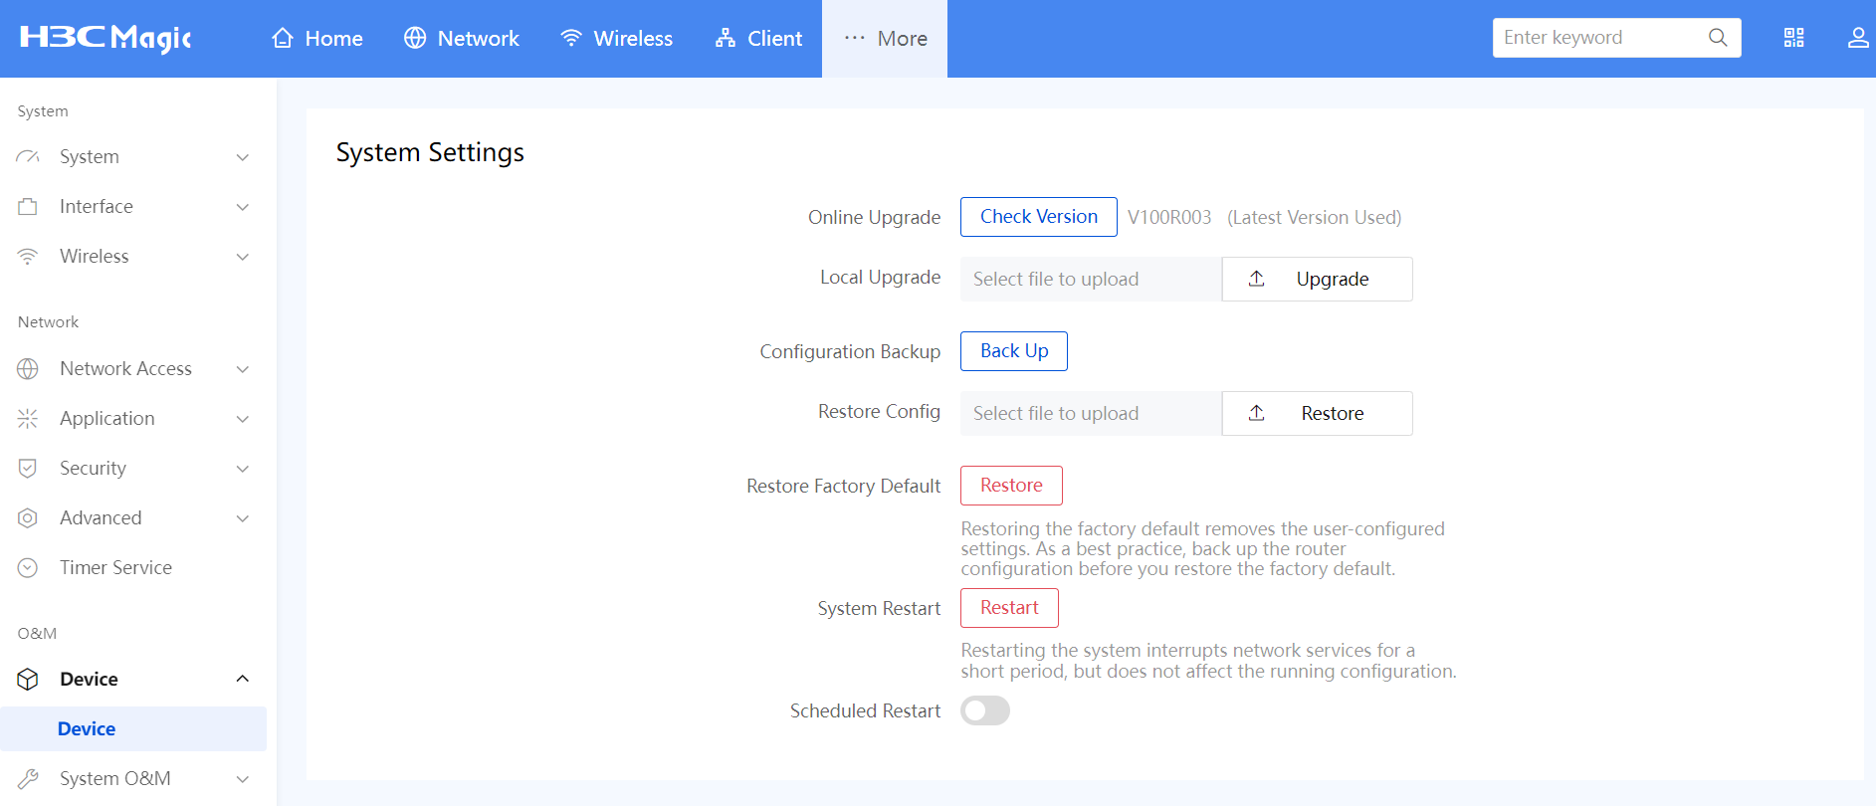The image size is (1876, 806).
Task: Open the user account icon
Action: pos(1857,38)
